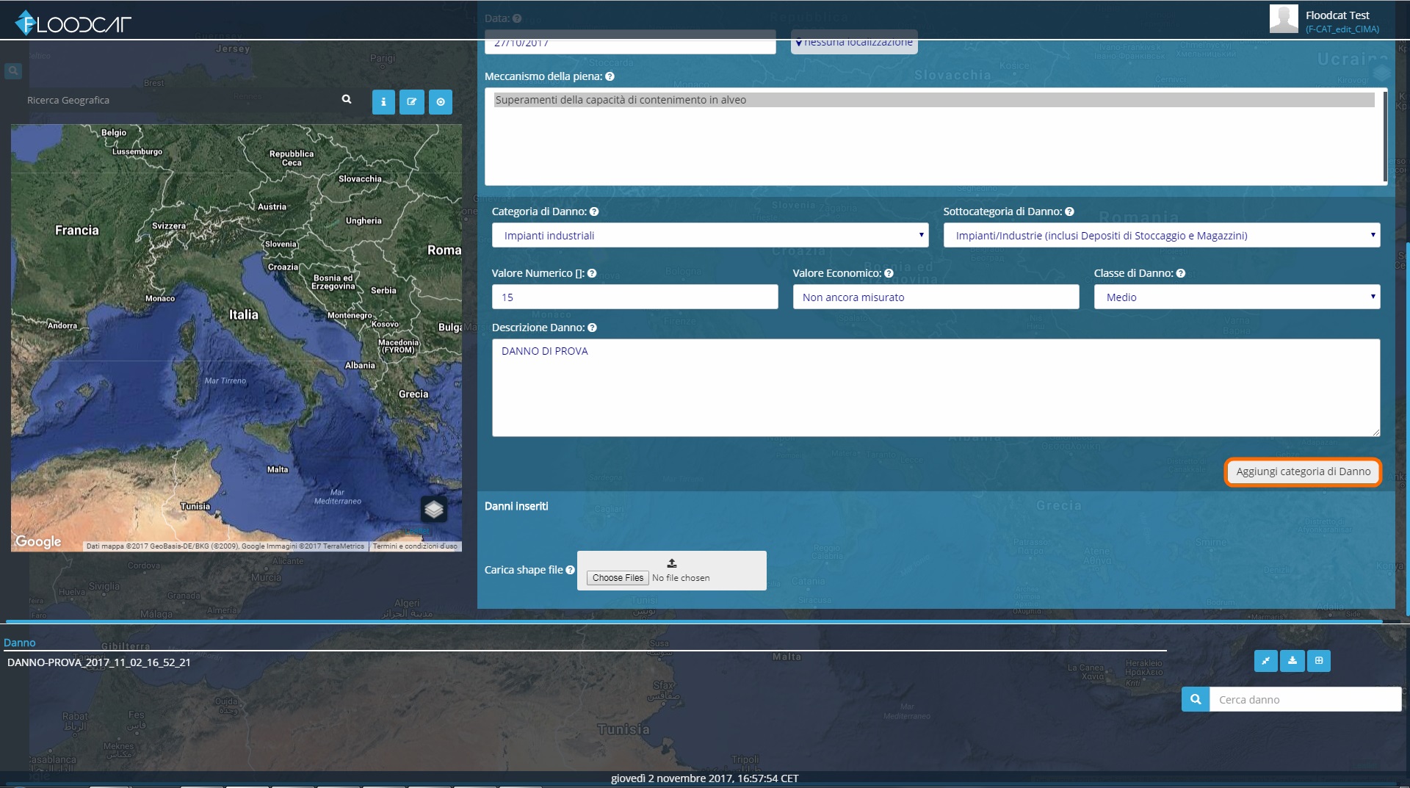Screen dimensions: 1410x788
Task: Click the nessuna localizzazione button
Action: click(x=854, y=43)
